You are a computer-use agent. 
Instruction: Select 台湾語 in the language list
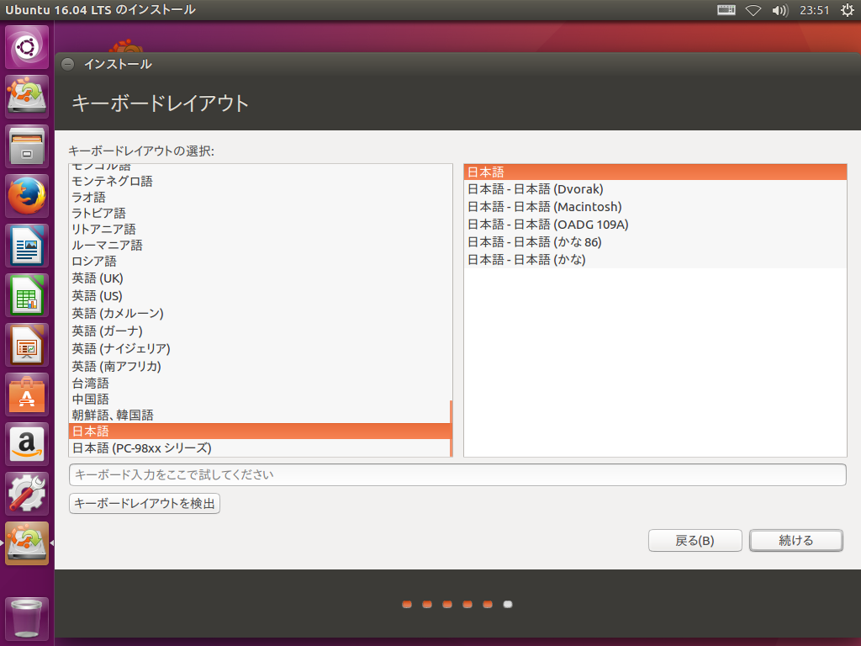point(259,384)
